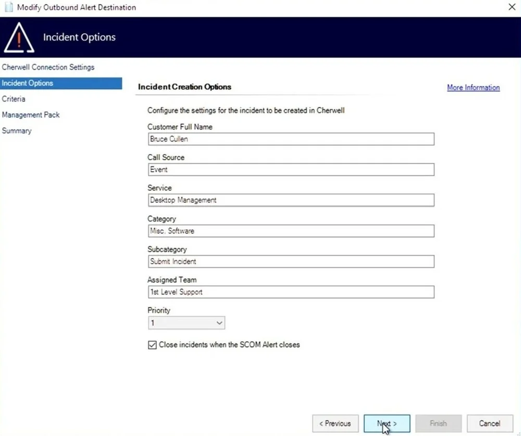Open the More Information link
Viewport: 521px width, 436px height.
pos(473,87)
